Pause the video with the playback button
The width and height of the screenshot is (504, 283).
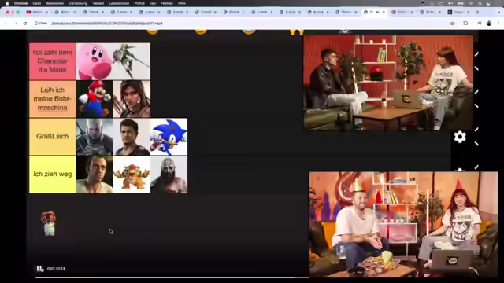(40, 269)
